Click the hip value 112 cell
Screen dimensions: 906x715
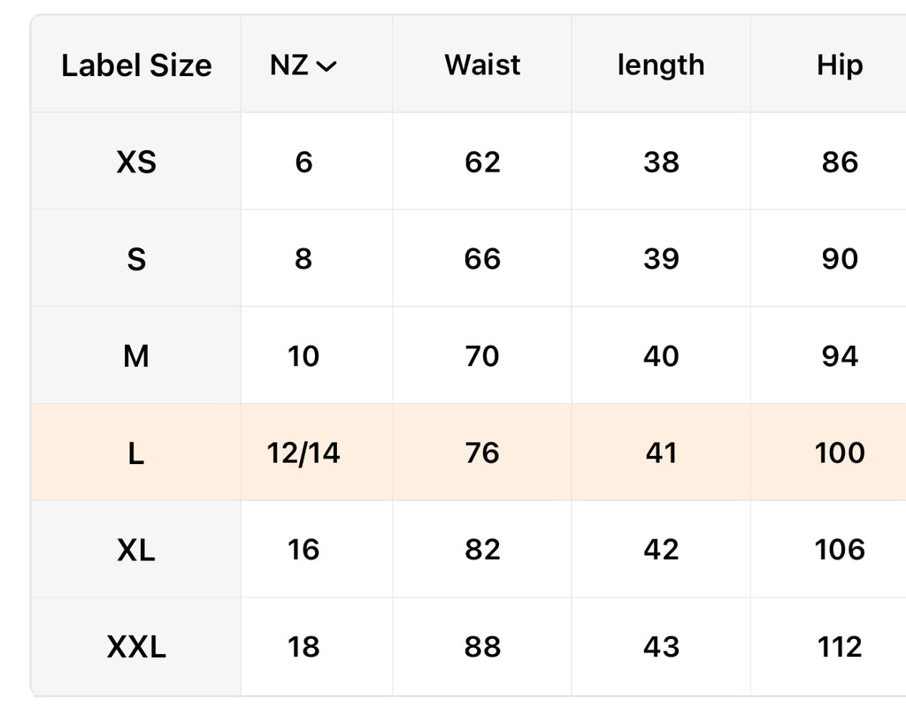(x=839, y=647)
